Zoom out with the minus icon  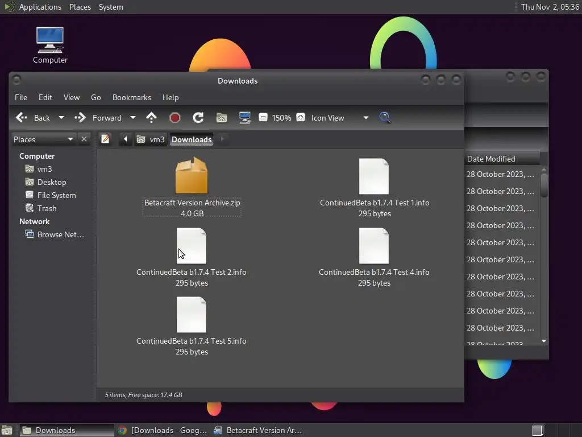pos(263,117)
